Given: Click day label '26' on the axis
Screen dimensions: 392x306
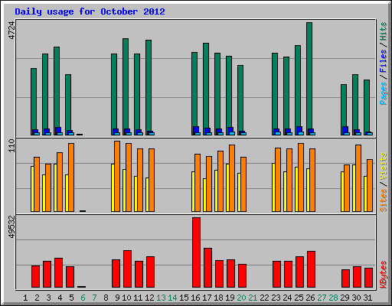Looking at the screenshot, I should [310, 298].
